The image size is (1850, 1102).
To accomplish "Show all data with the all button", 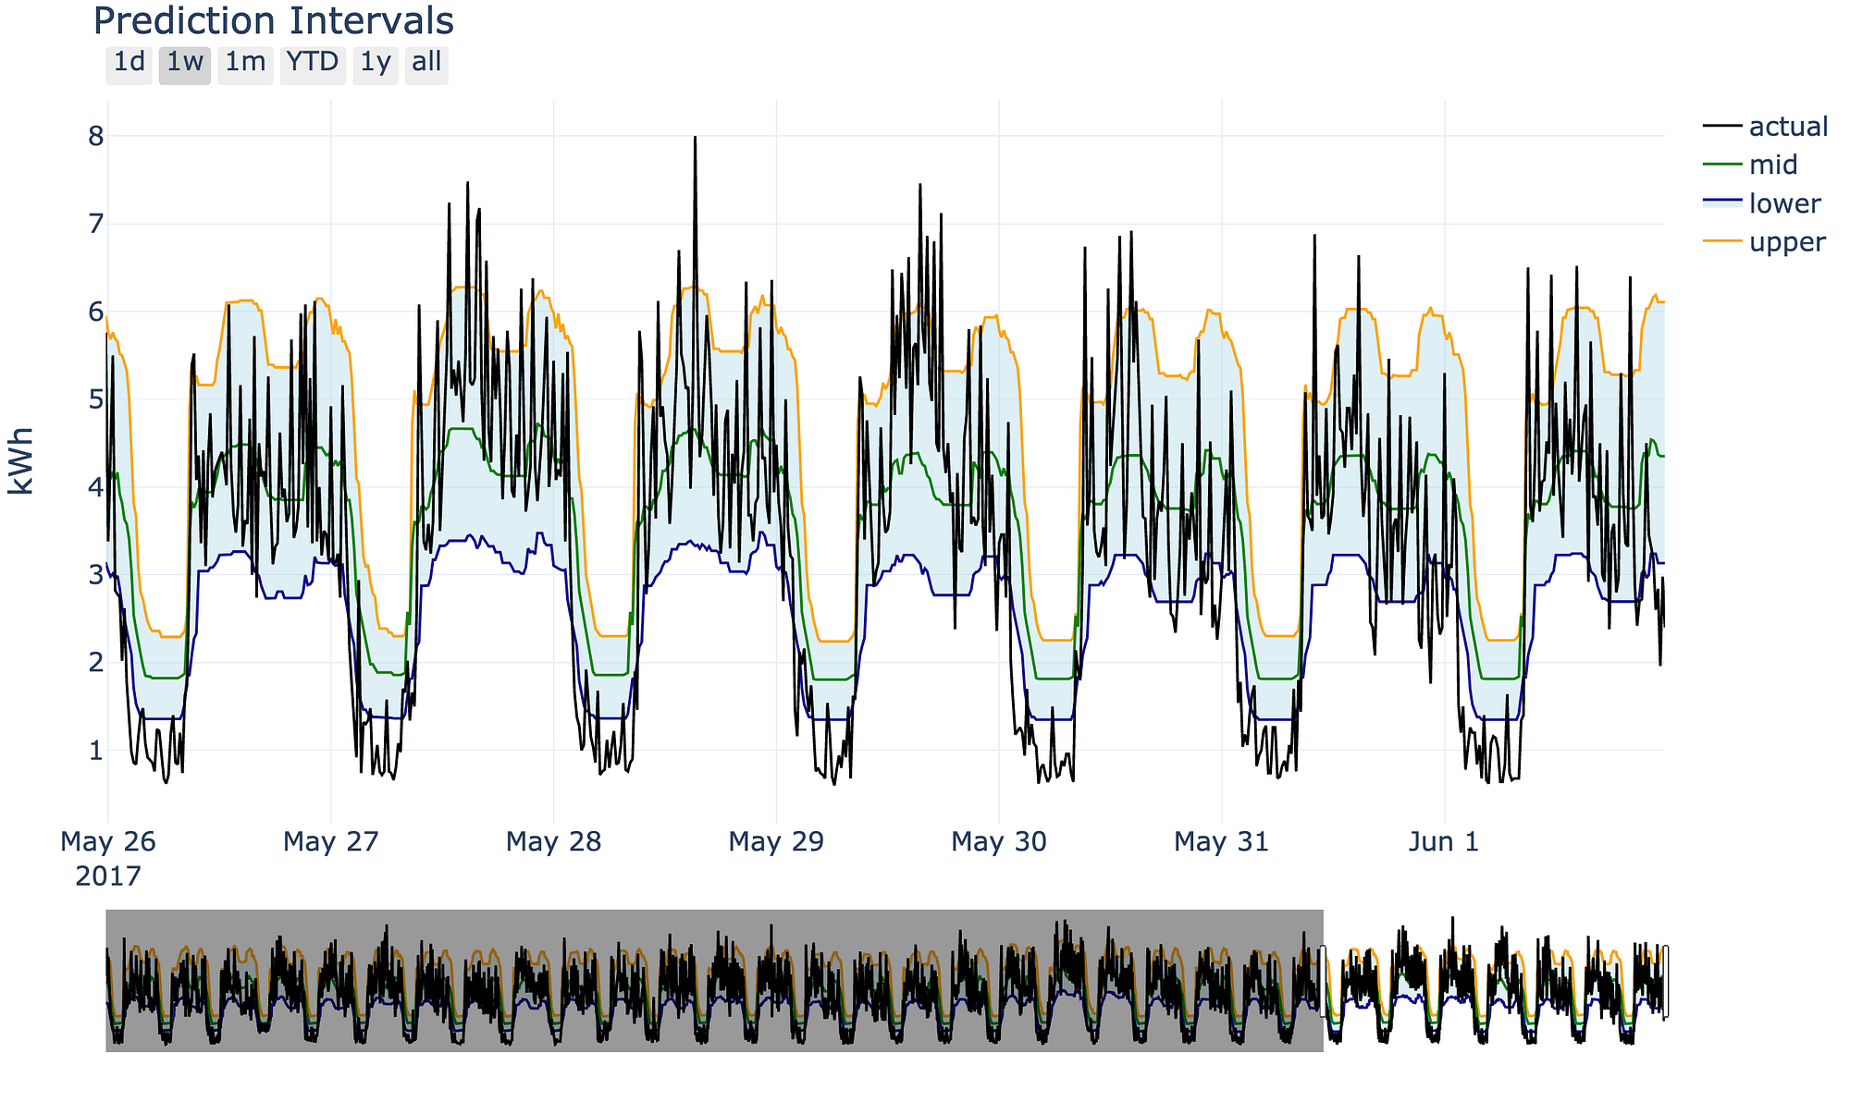I will tap(426, 64).
